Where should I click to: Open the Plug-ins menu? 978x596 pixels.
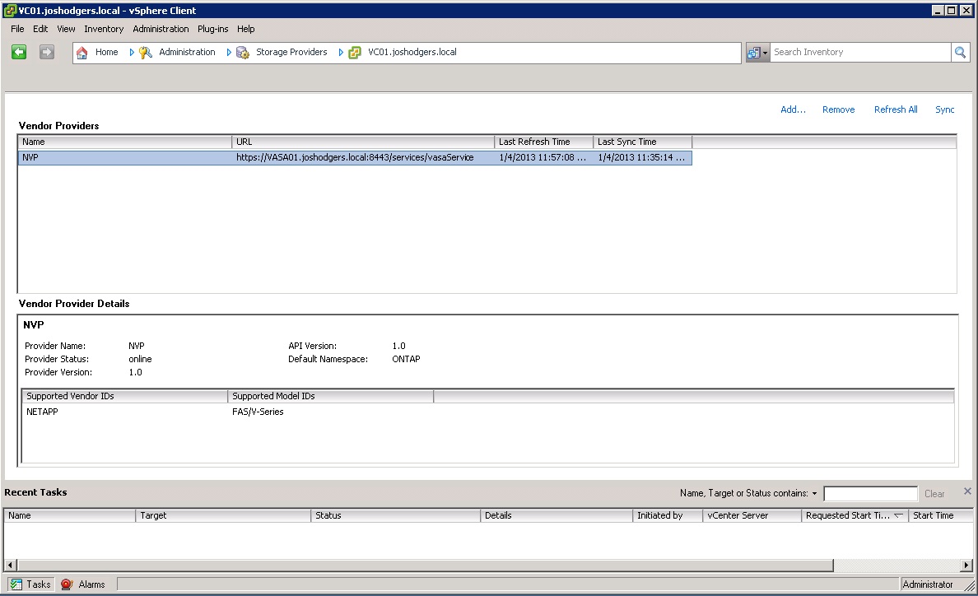[212, 29]
